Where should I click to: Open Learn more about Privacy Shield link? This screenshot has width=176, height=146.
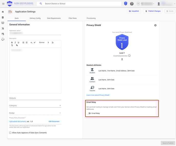coord(98,95)
